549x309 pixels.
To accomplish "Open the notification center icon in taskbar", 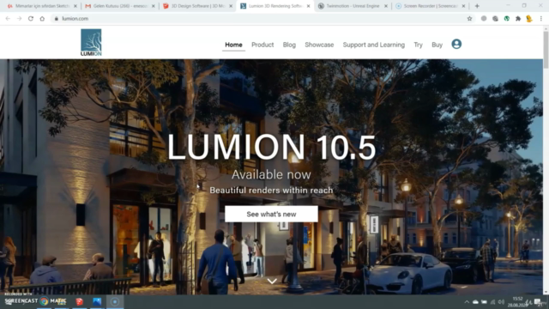I will click(x=538, y=302).
